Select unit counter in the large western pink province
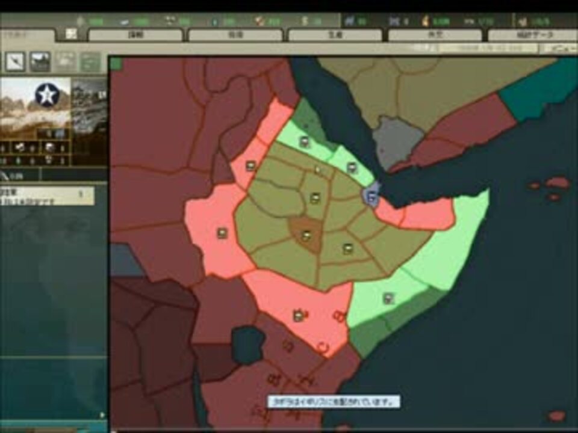The width and height of the screenshot is (578, 433). pyautogui.click(x=222, y=233)
